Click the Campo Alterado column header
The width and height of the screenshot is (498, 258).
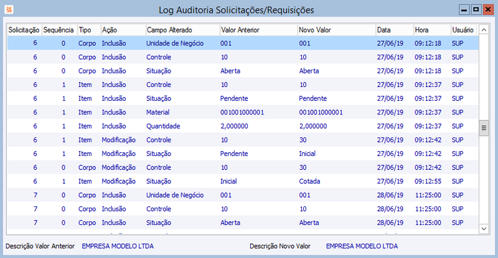tap(182, 30)
